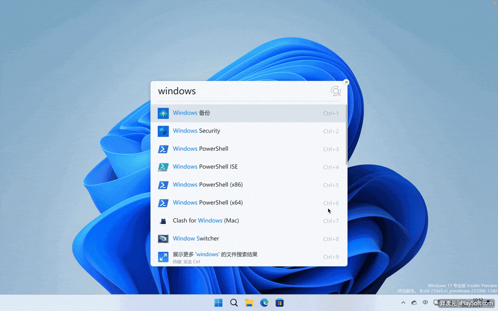Viewport: 498px width, 311px height.
Task: Select Windows PowerShell (x64) result
Action: tap(249, 203)
